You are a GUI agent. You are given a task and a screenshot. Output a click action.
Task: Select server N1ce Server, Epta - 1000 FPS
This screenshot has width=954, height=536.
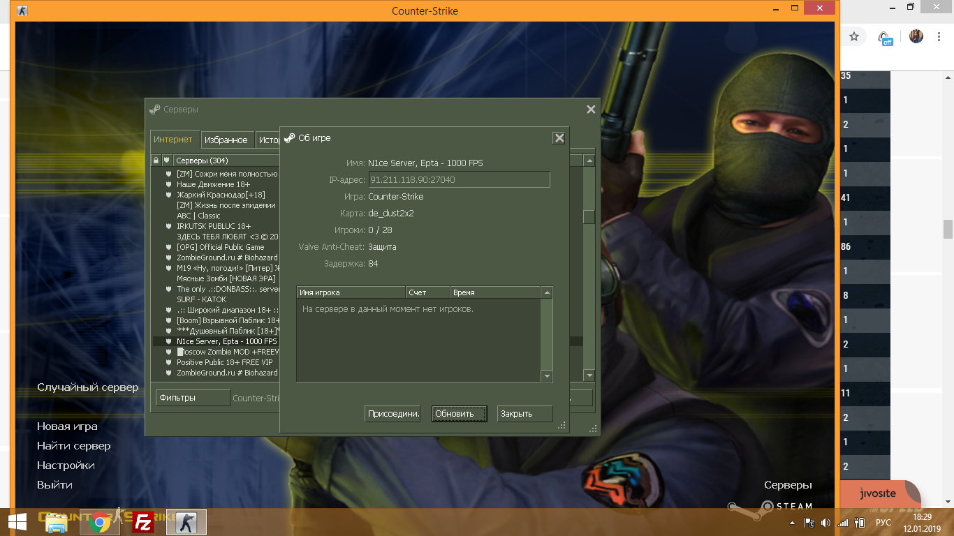(x=227, y=341)
